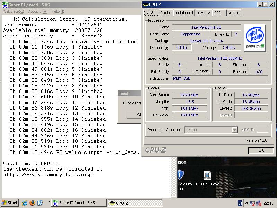Click the Intel Inside Pentium III logo

pos(255,38)
